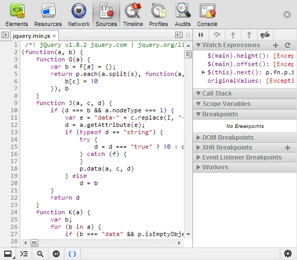The image size is (297, 260).
Task: Switch to the Network panel
Action: (79, 15)
